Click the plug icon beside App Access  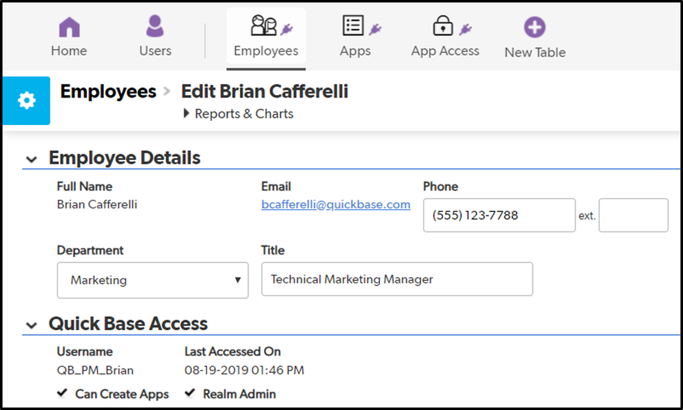(465, 29)
